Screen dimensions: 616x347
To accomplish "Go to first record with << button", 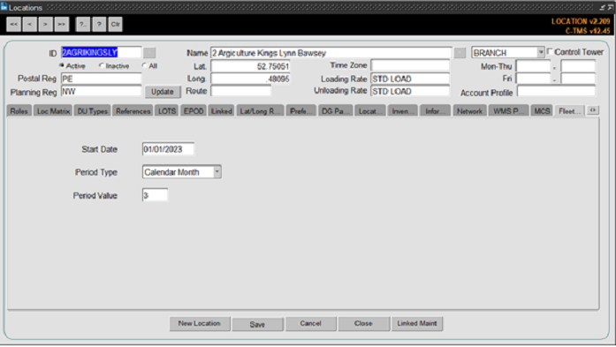I will pos(14,25).
